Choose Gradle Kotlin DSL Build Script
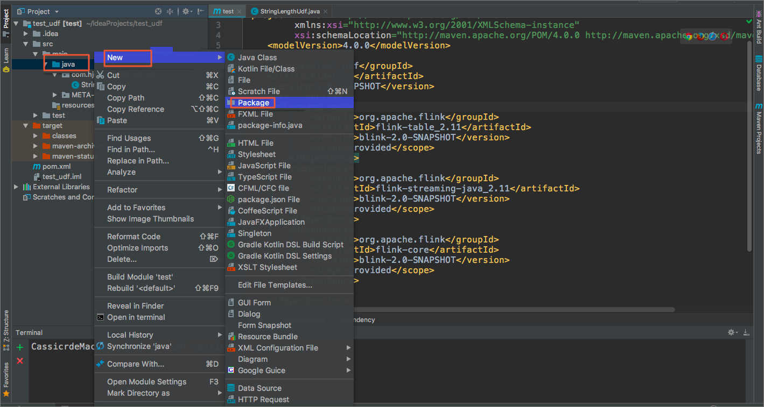 coord(289,245)
